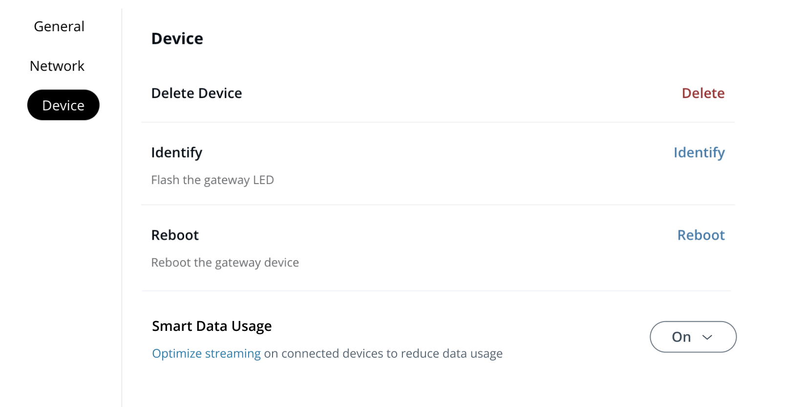Click the Delete Device row label
Image resolution: width=801 pixels, height=407 pixels.
tap(196, 93)
